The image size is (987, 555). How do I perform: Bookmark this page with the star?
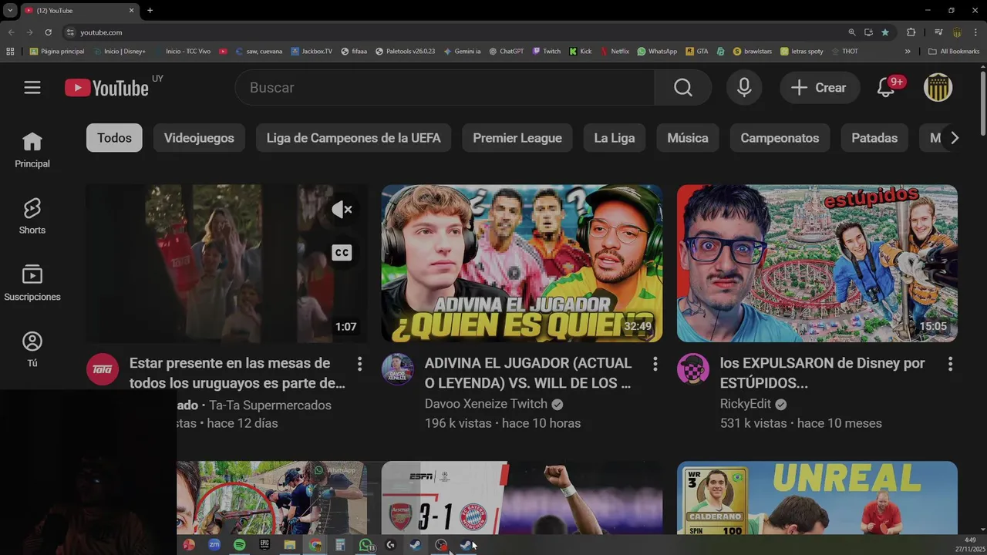(x=885, y=32)
